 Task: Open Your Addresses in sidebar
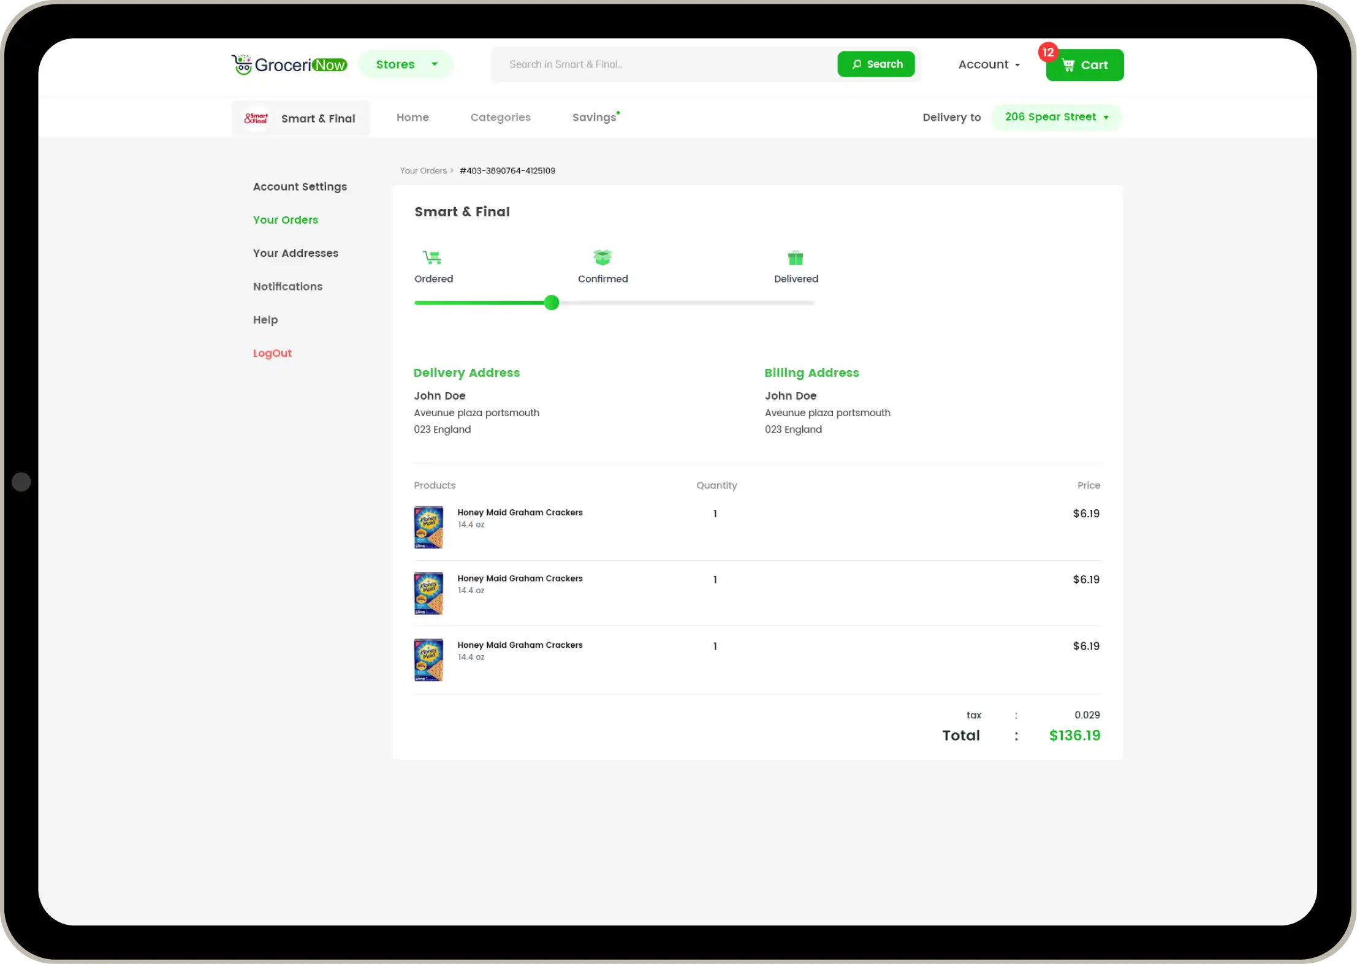coord(295,253)
